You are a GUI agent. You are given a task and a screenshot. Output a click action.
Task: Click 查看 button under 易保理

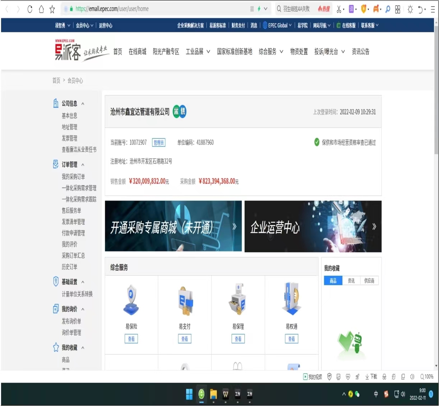point(238,339)
